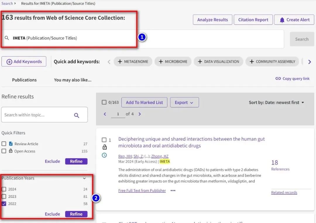316x223 pixels.
Task: Open Related records
Action: 284,193
